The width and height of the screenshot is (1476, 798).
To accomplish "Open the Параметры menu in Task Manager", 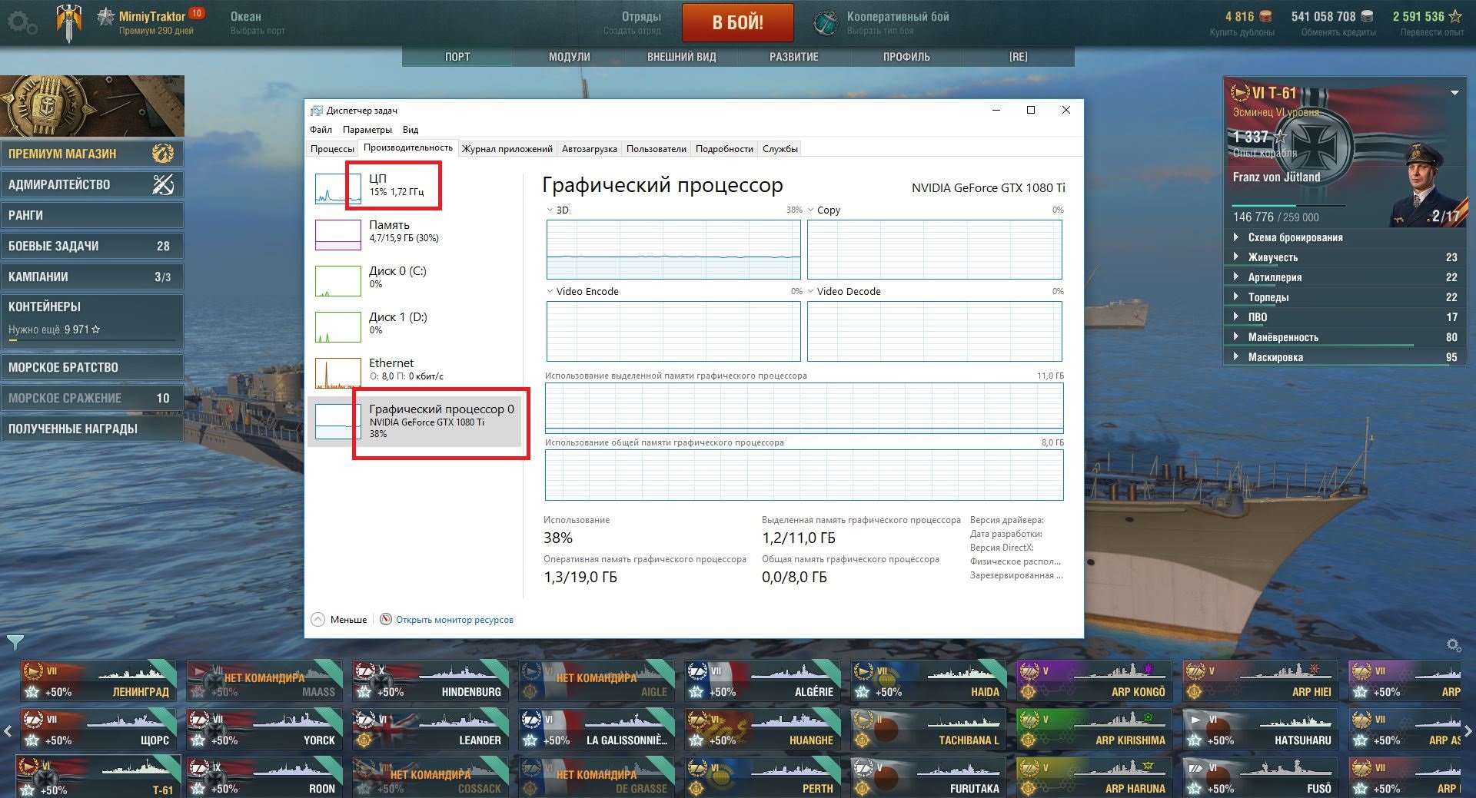I will click(367, 130).
